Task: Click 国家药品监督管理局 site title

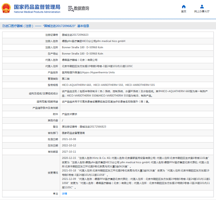Action: coord(37,7)
